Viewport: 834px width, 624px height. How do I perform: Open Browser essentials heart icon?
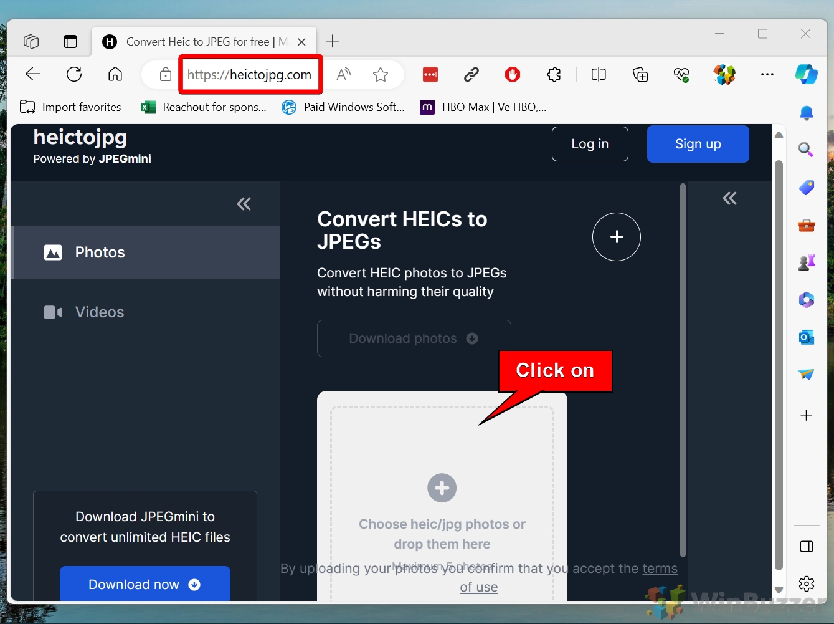point(681,75)
